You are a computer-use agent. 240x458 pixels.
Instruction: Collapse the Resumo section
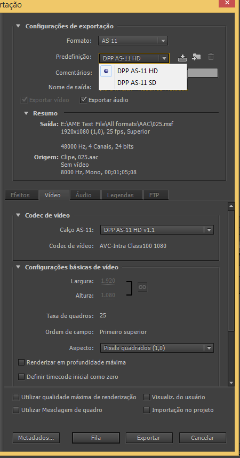pyautogui.click(x=26, y=113)
